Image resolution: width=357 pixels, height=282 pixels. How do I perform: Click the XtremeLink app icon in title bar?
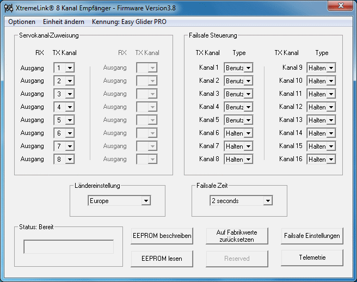click(8, 8)
